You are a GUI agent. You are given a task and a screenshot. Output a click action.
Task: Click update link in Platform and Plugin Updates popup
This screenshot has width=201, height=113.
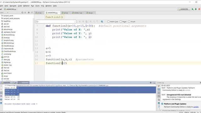pyautogui.click(x=196, y=107)
